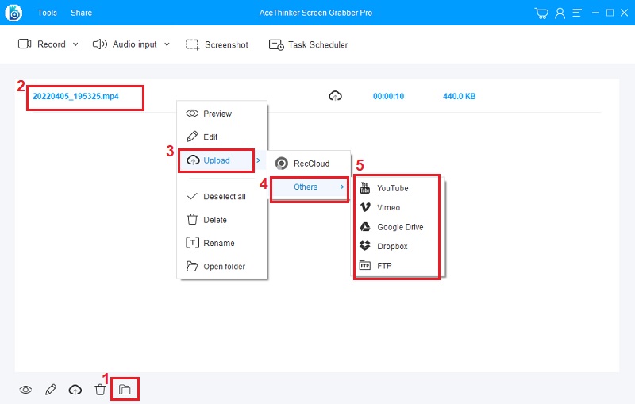Upload to Dropbox
The height and width of the screenshot is (404, 635).
(397, 247)
